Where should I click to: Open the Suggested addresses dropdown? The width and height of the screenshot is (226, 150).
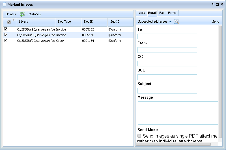tap(155, 22)
